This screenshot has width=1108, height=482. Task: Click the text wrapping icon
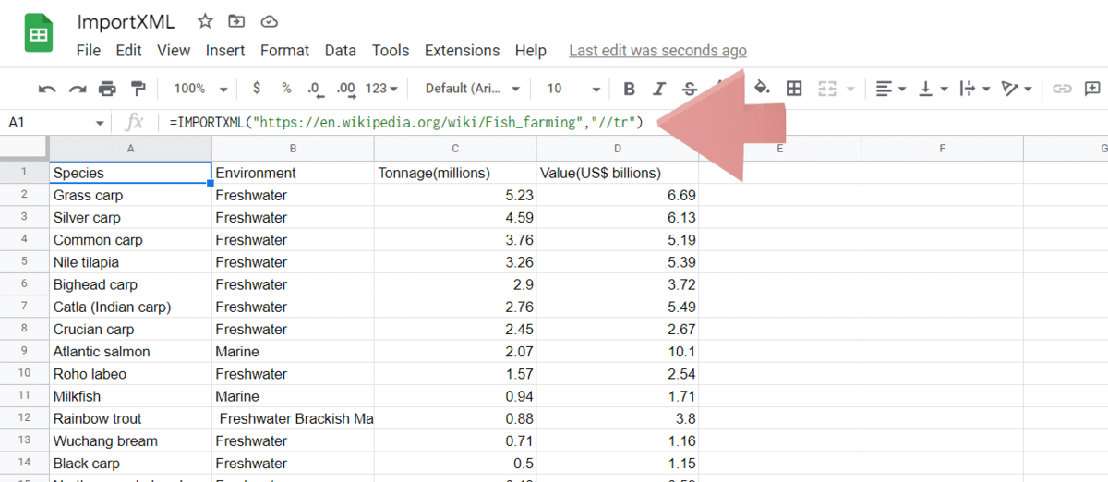click(968, 89)
